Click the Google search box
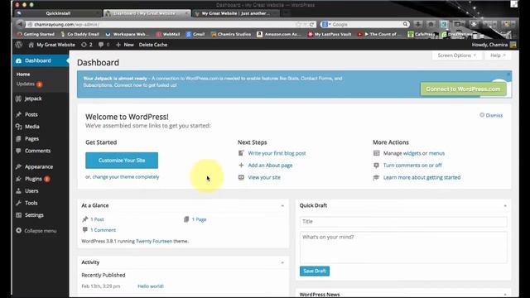The width and height of the screenshot is (530, 298). [365, 24]
